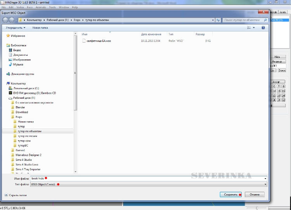This screenshot has width=291, height=210.
Task: Open Локальный диск (C:)
Action: (26, 88)
